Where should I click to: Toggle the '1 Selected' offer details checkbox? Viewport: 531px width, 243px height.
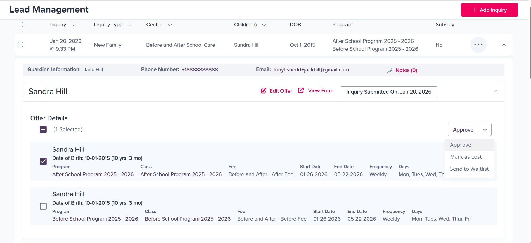[x=43, y=130]
